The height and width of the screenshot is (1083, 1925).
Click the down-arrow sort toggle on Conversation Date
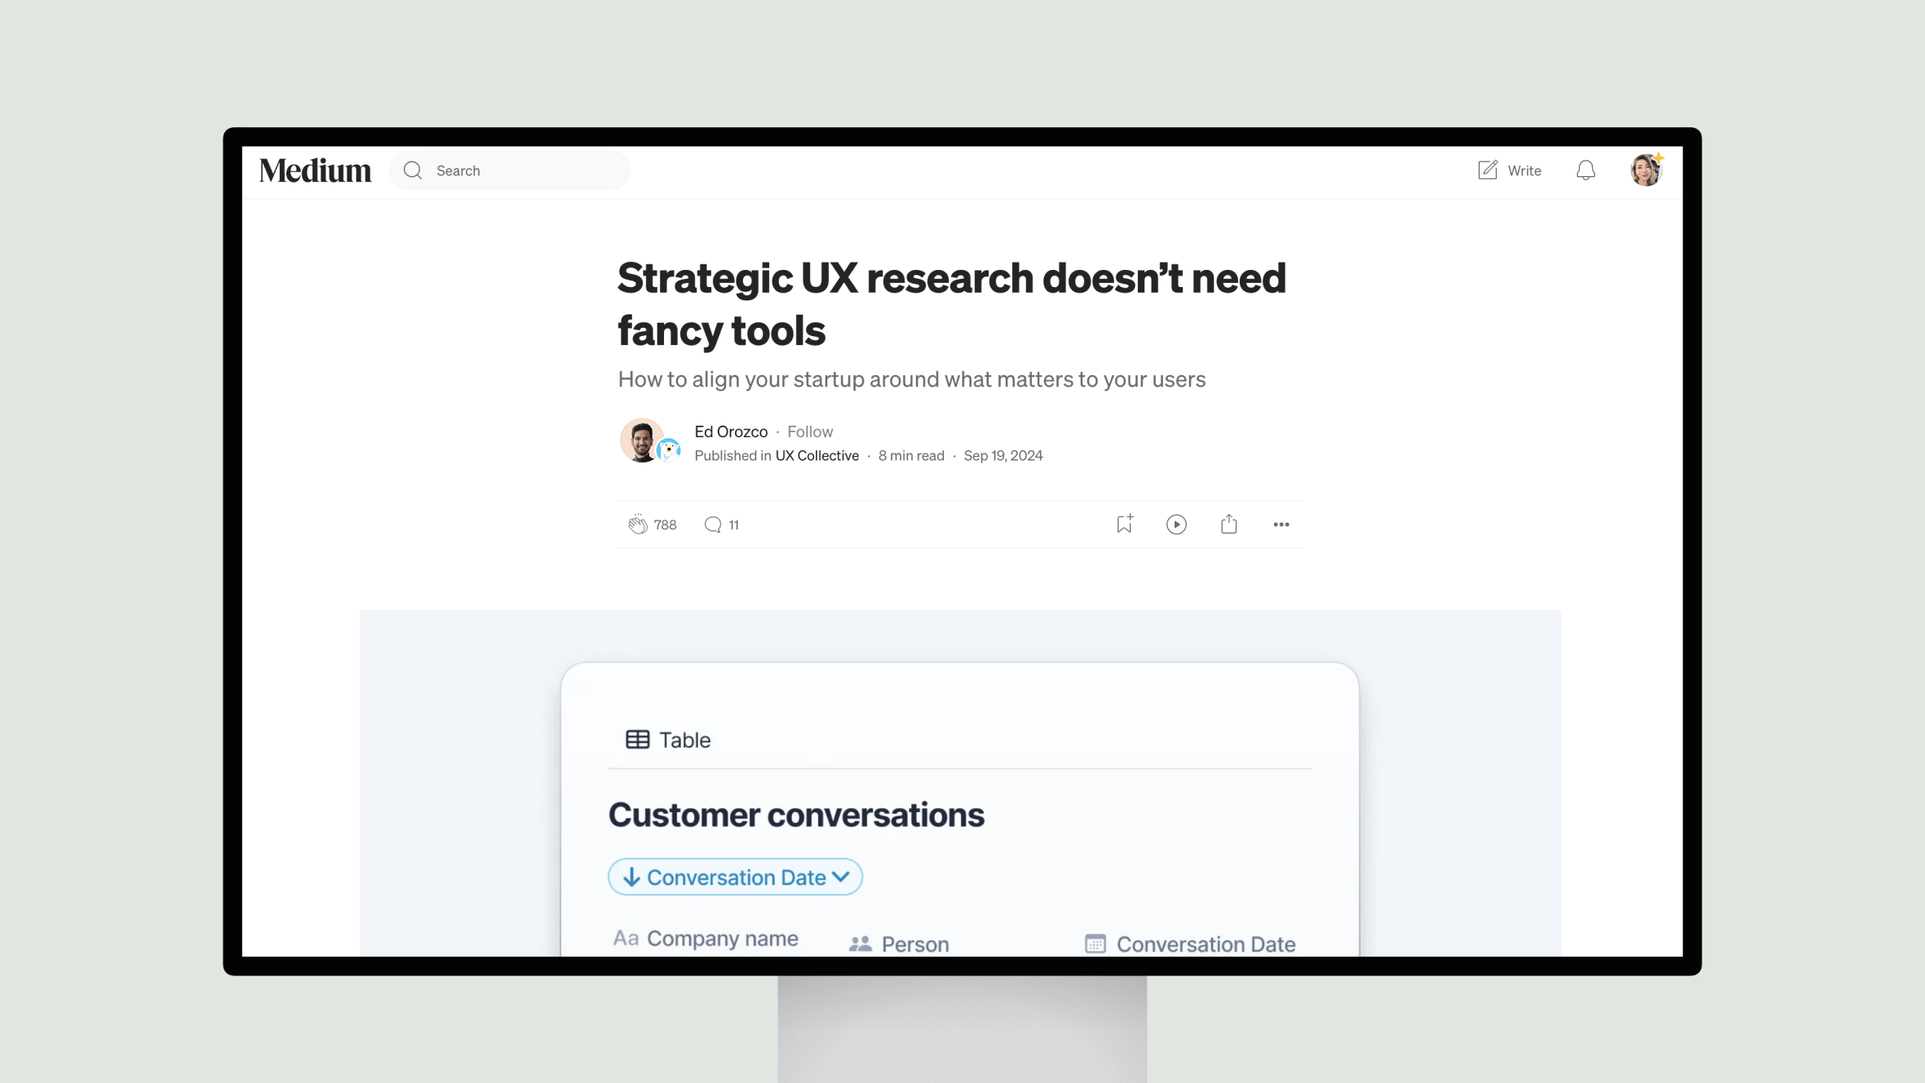click(632, 877)
